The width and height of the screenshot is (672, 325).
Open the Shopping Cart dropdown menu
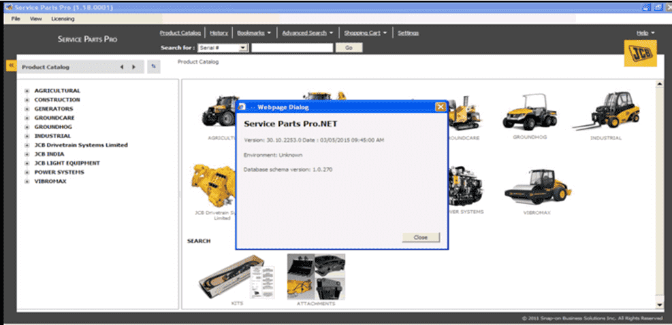365,33
